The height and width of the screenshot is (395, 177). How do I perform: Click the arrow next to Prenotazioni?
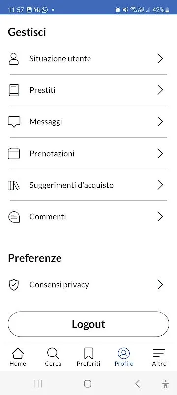[x=160, y=154]
